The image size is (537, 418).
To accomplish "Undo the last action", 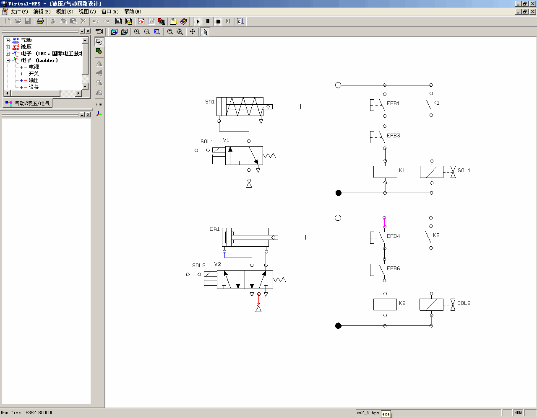I will tap(96, 21).
